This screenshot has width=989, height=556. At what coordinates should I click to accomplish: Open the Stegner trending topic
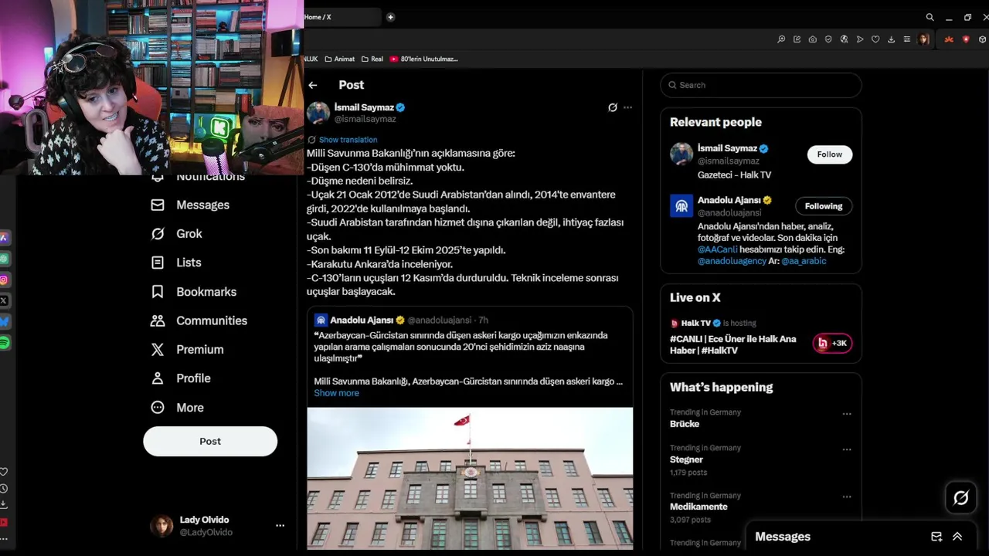tap(687, 459)
